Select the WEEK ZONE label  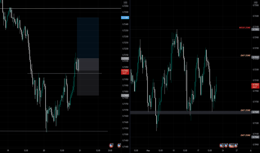coord(245,28)
